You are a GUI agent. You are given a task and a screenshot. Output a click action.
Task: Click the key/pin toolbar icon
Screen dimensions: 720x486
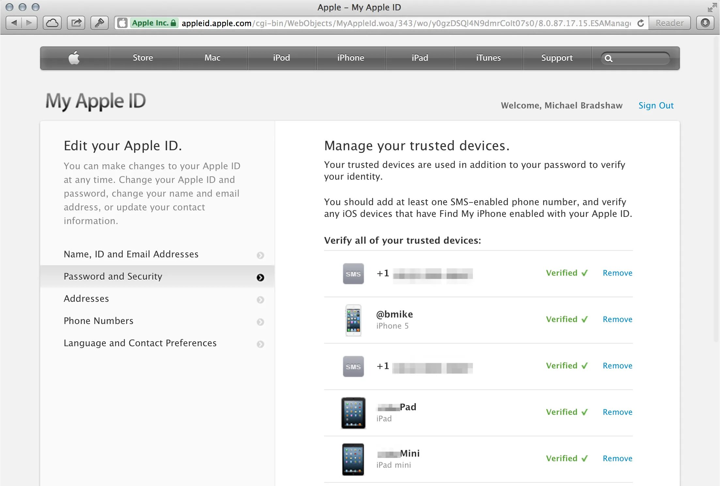100,23
